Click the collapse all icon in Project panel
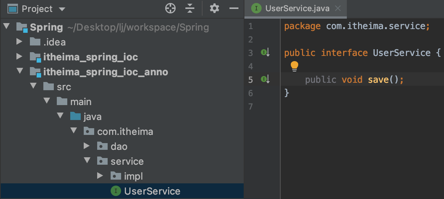The image size is (444, 199). click(x=190, y=9)
